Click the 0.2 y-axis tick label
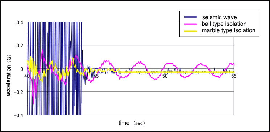Viewport: 270px width, 132px height. point(20,45)
